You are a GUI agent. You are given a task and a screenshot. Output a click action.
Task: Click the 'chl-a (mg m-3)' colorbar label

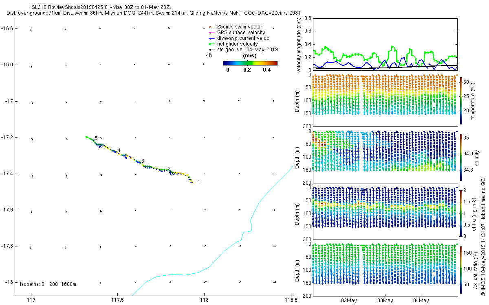click(474, 213)
